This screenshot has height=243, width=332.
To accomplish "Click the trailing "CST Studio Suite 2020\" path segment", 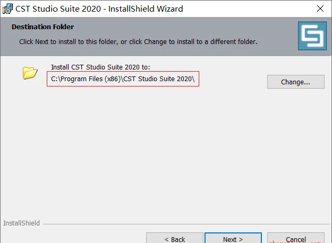I will 159,79.
